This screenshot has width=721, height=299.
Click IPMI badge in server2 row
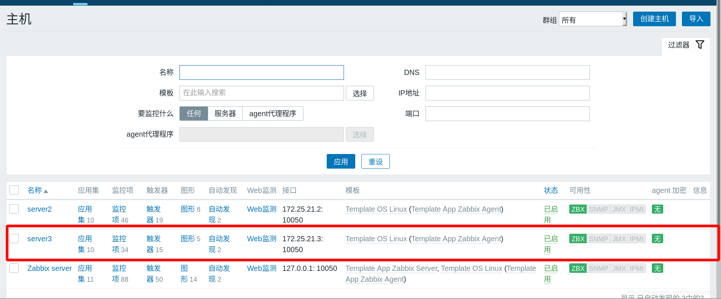point(637,209)
